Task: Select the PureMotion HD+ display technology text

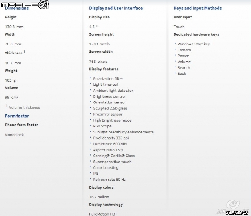Action: click(103, 214)
